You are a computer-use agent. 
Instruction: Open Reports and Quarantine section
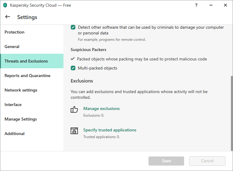point(32,76)
